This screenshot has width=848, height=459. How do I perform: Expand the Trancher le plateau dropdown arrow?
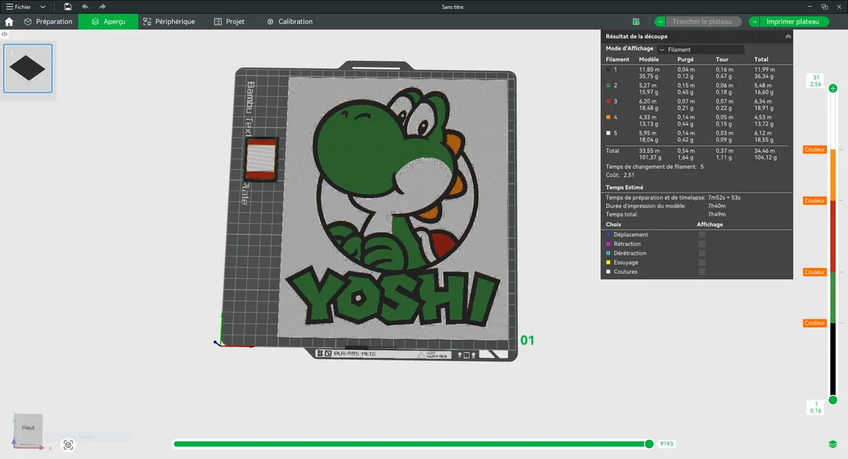660,21
